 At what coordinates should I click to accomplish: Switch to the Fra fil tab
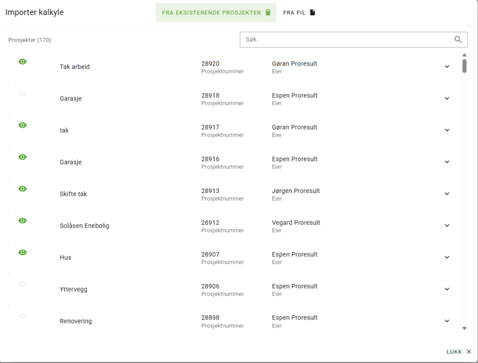pos(299,13)
